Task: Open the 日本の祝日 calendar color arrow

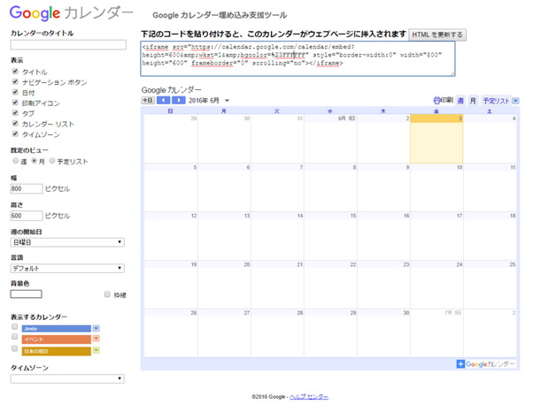Action: pos(97,350)
